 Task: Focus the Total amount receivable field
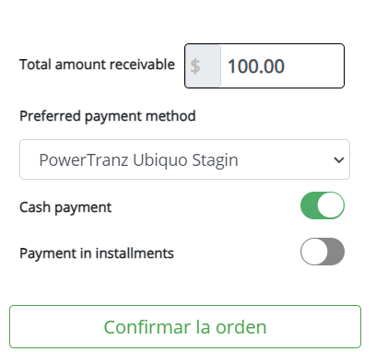[264, 66]
